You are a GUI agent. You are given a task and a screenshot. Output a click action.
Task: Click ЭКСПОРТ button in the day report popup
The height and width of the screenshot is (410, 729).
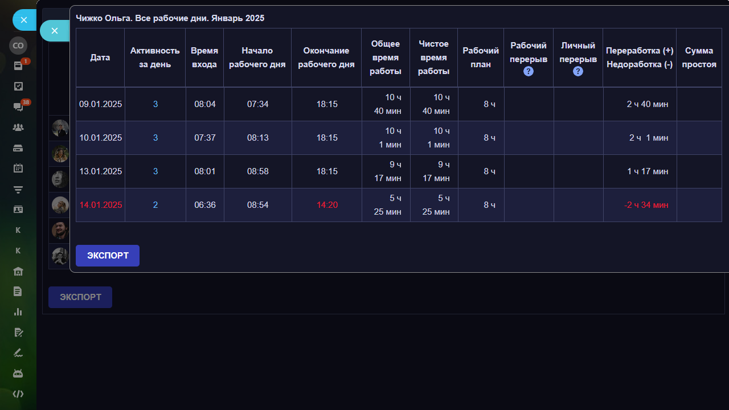click(x=108, y=256)
